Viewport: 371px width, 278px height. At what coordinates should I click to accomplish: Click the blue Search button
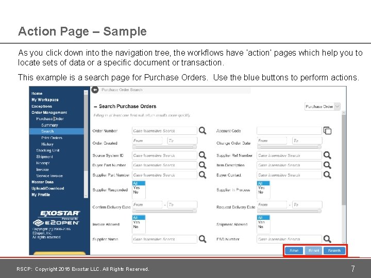(334, 251)
